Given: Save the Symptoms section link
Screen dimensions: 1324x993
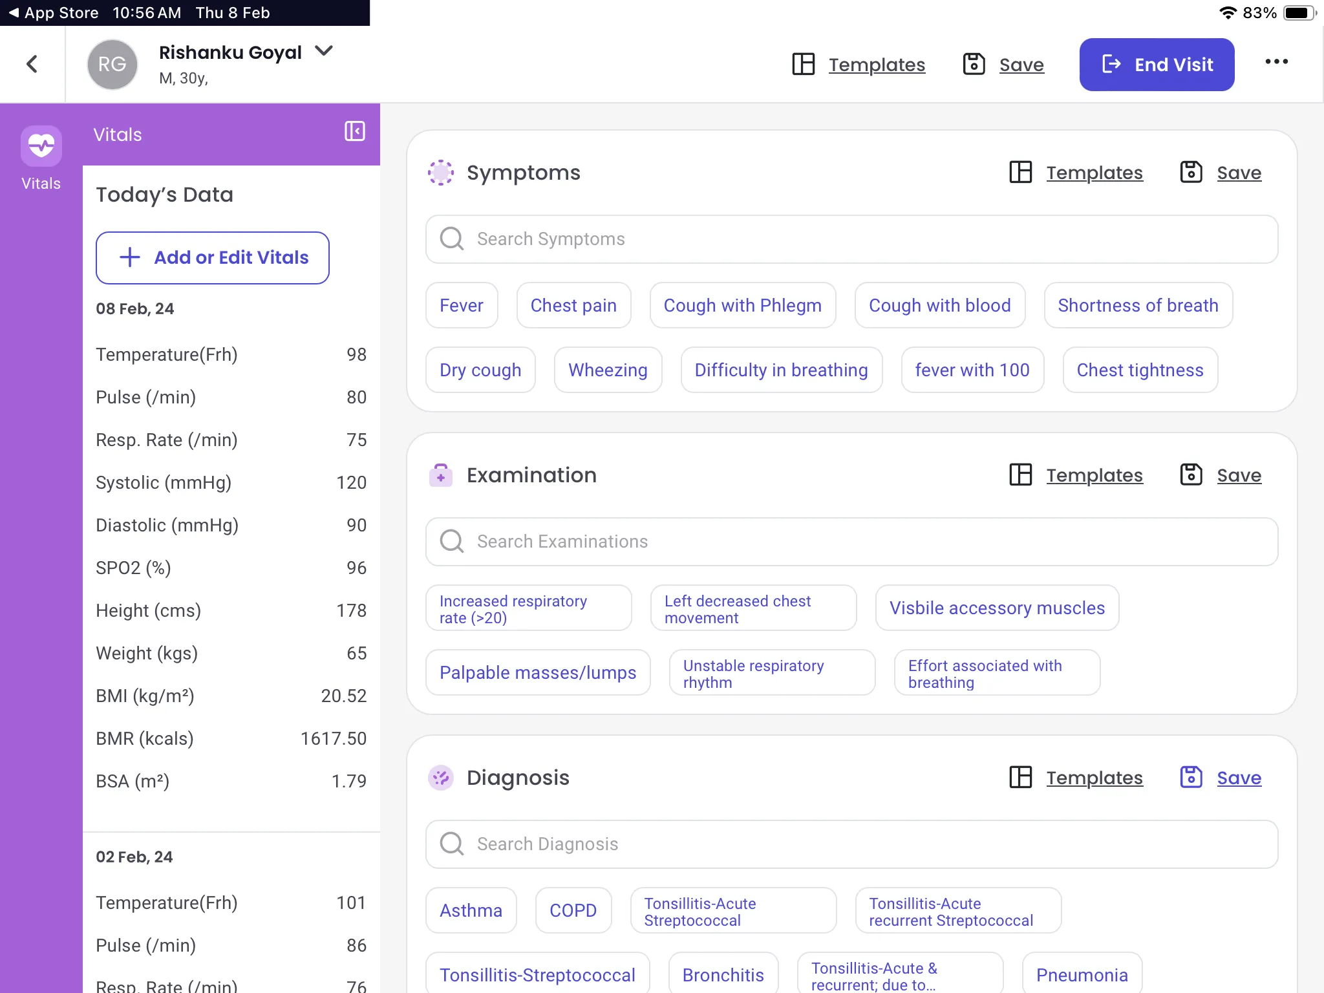Looking at the screenshot, I should (x=1239, y=173).
